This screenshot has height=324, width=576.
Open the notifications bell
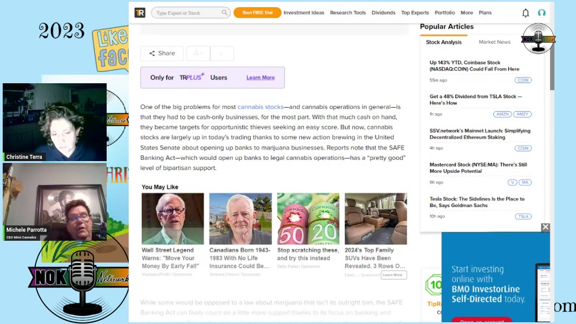click(x=525, y=13)
